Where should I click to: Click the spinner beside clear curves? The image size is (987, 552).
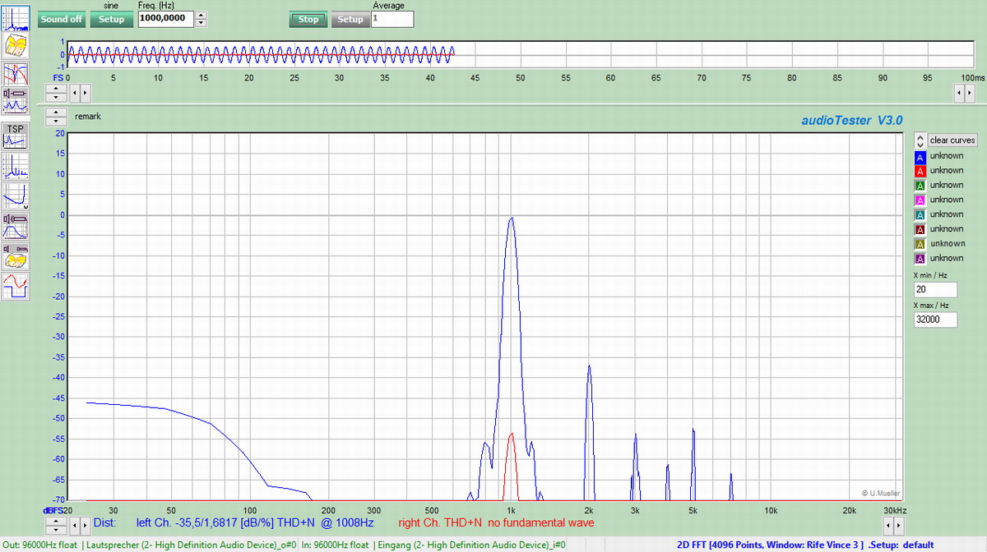coord(920,140)
